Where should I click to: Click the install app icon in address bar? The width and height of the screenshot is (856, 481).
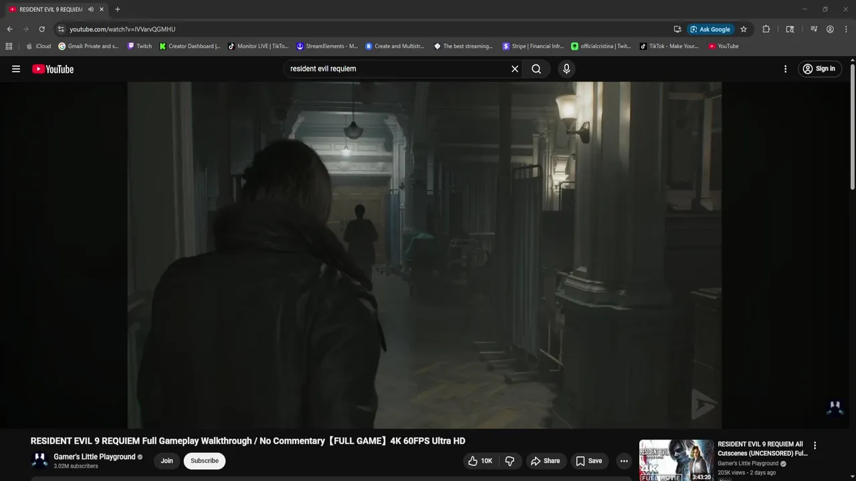click(677, 29)
